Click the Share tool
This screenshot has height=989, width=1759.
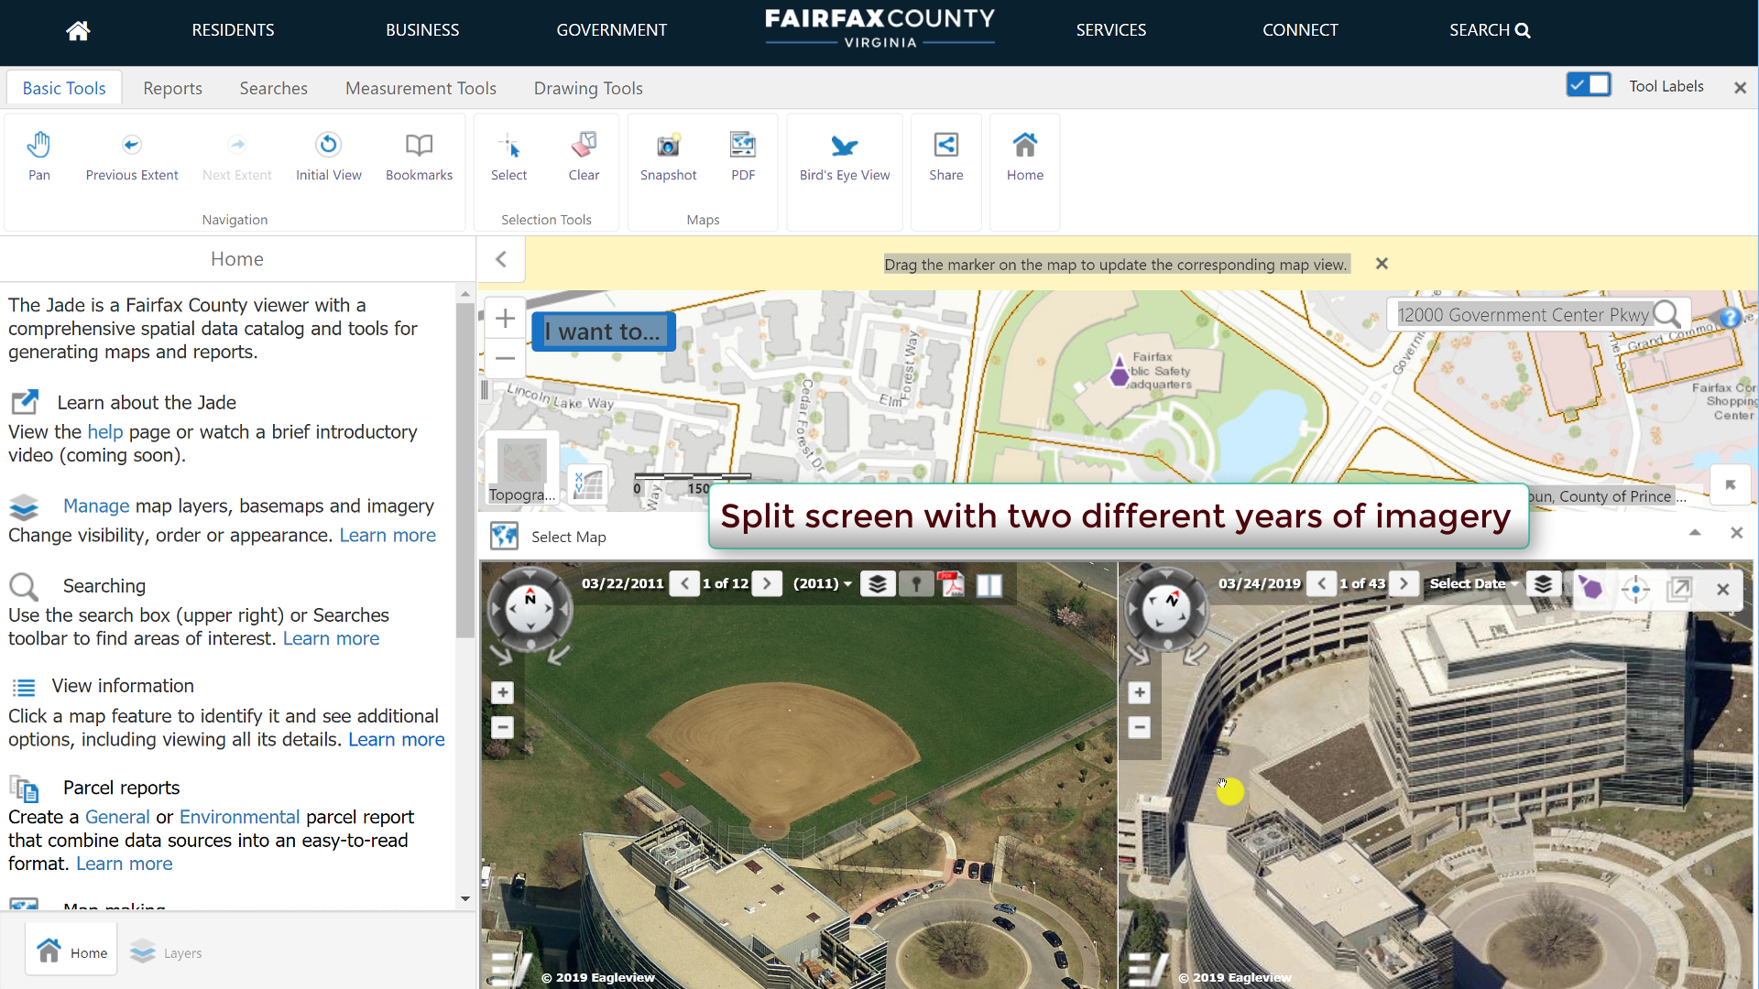945,157
